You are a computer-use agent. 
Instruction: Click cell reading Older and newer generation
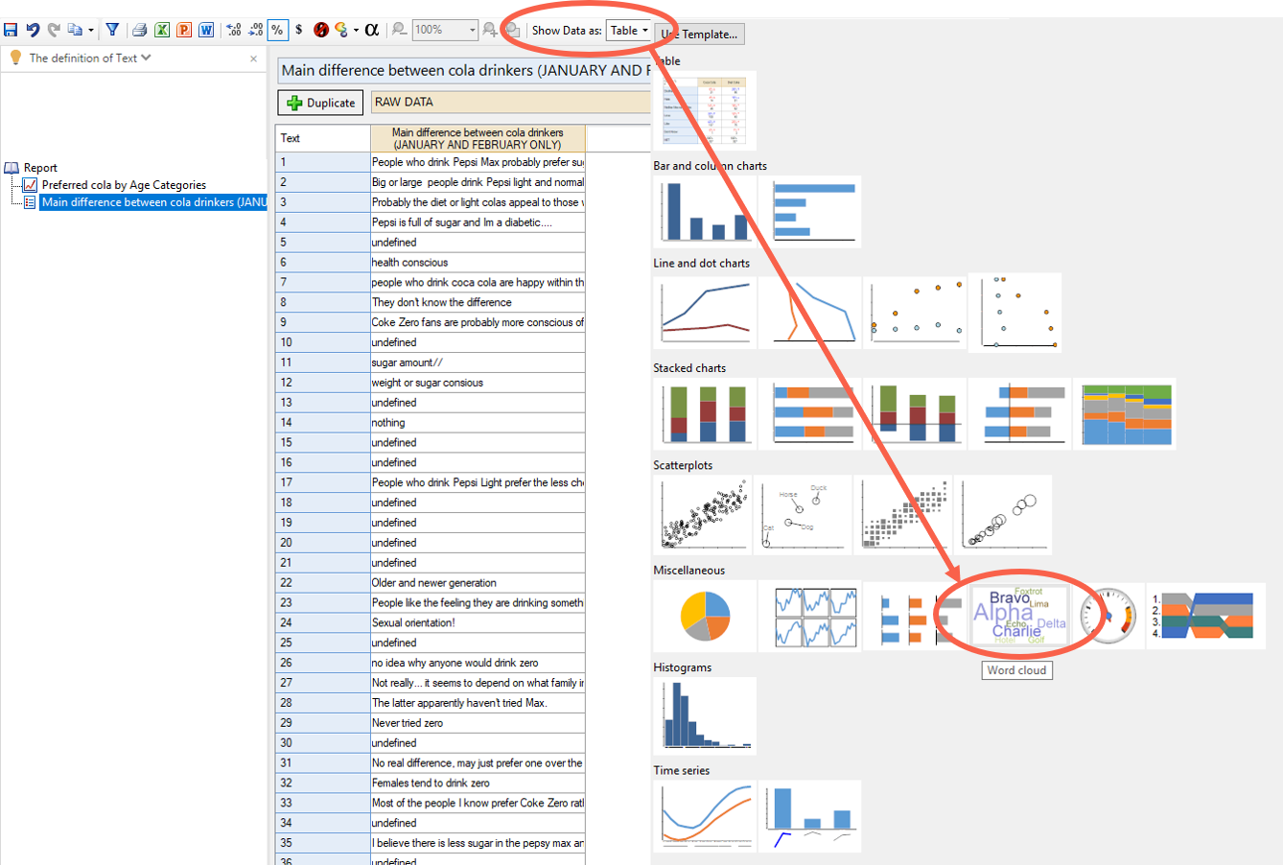478,582
